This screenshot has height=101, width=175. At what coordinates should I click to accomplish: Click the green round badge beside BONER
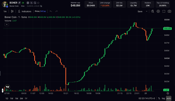(23, 3)
